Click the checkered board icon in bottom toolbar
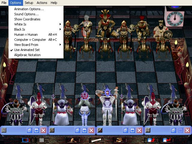 pyautogui.click(x=42, y=140)
